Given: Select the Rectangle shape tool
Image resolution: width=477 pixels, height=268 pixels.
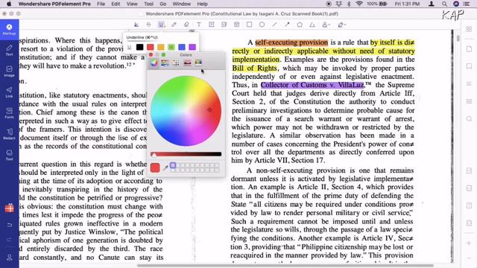Looking at the screenshot, I should pyautogui.click(x=249, y=25).
